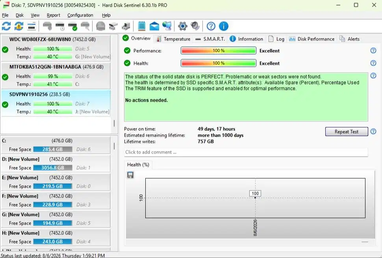Click help icon next to Repeat Test

click(x=373, y=132)
